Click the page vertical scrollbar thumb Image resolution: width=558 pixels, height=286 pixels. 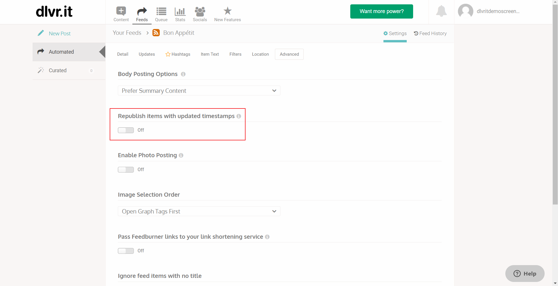coord(555,104)
